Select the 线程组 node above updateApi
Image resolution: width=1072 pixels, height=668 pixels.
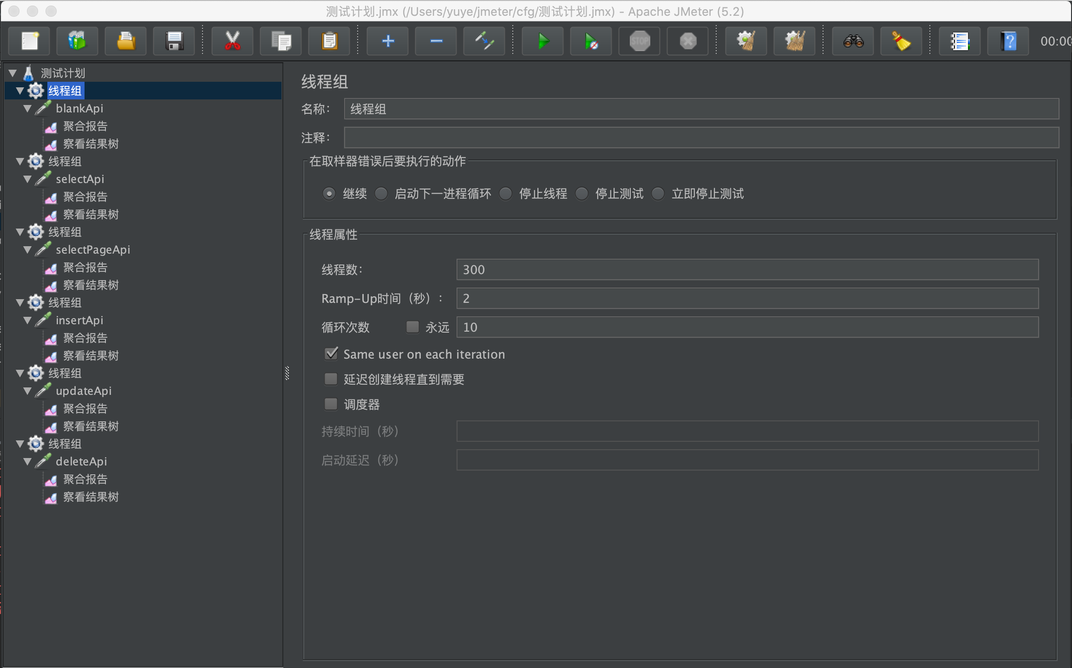(x=65, y=373)
